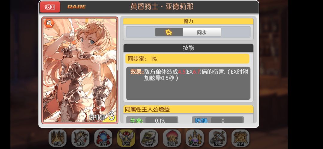Click the character card artwork
The width and height of the screenshot is (323, 149).
point(80,70)
